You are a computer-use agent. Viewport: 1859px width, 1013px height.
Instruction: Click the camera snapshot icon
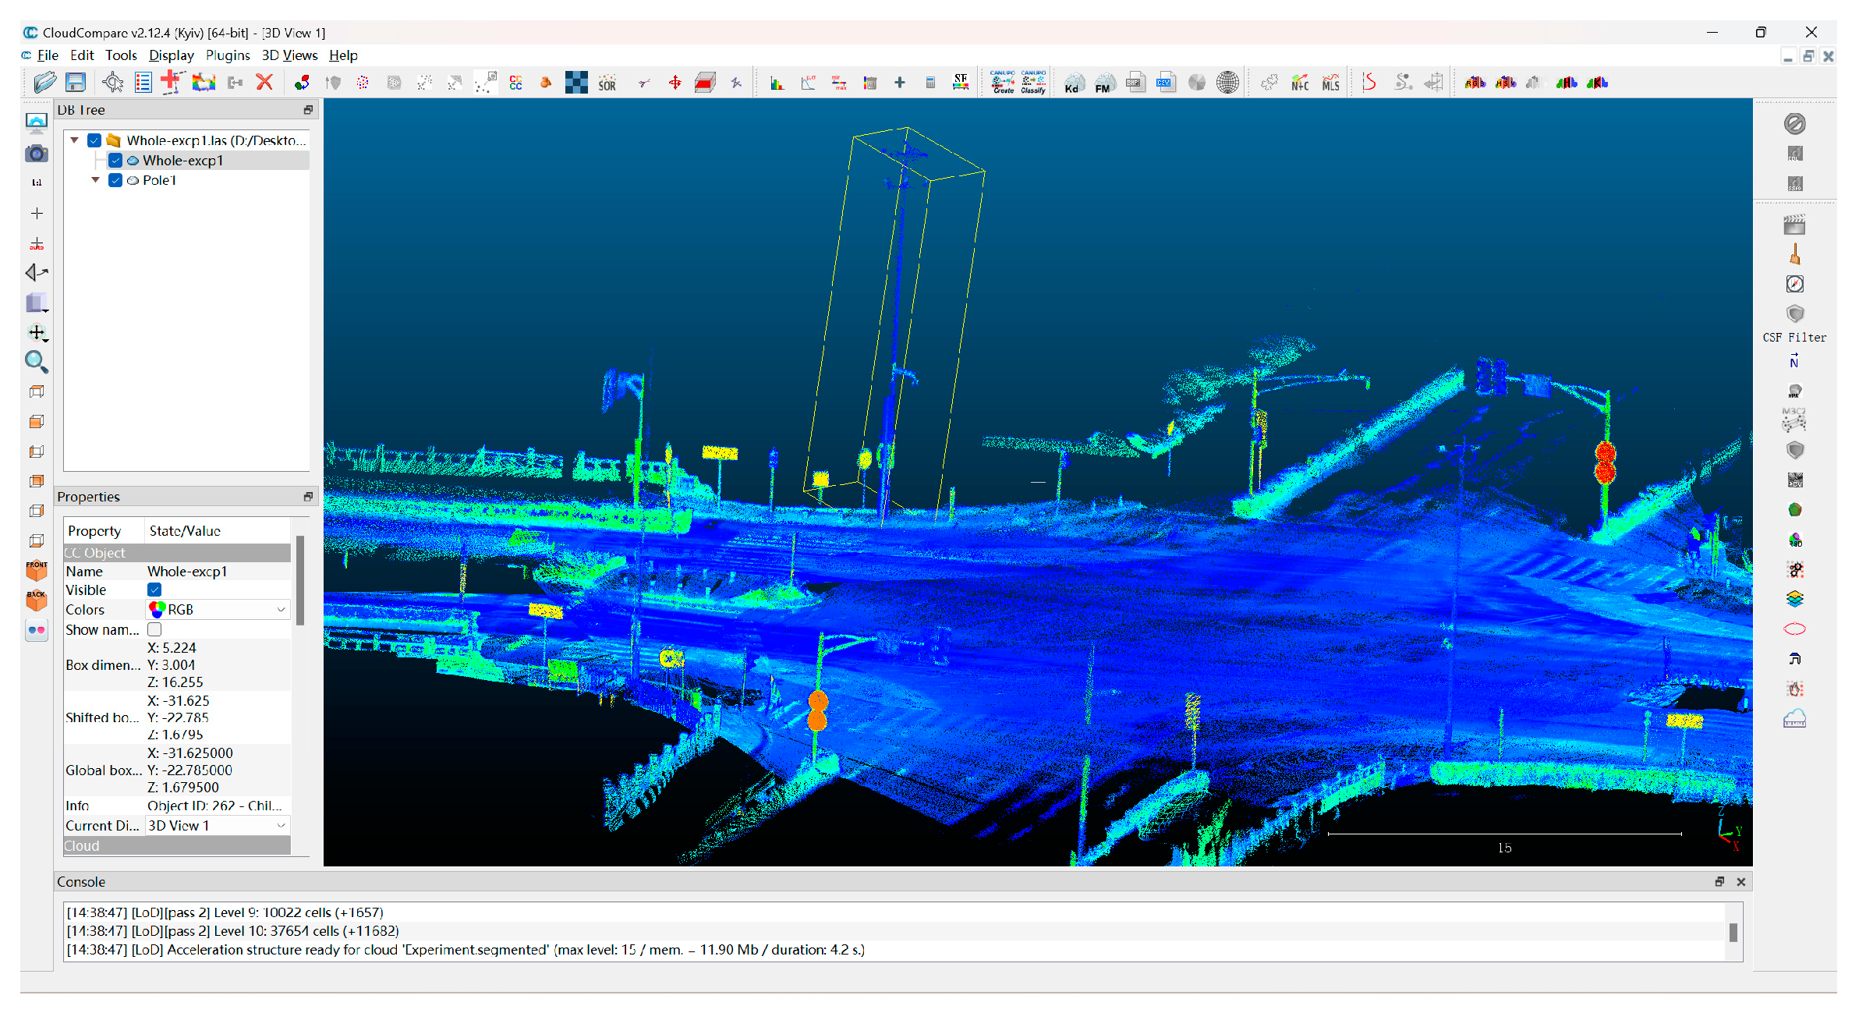click(36, 154)
